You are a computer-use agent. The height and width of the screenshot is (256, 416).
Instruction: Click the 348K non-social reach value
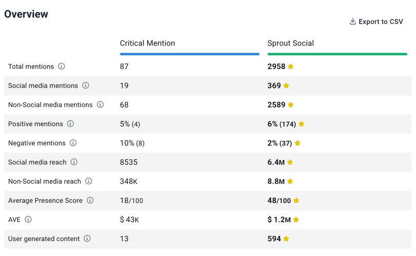coord(129,181)
